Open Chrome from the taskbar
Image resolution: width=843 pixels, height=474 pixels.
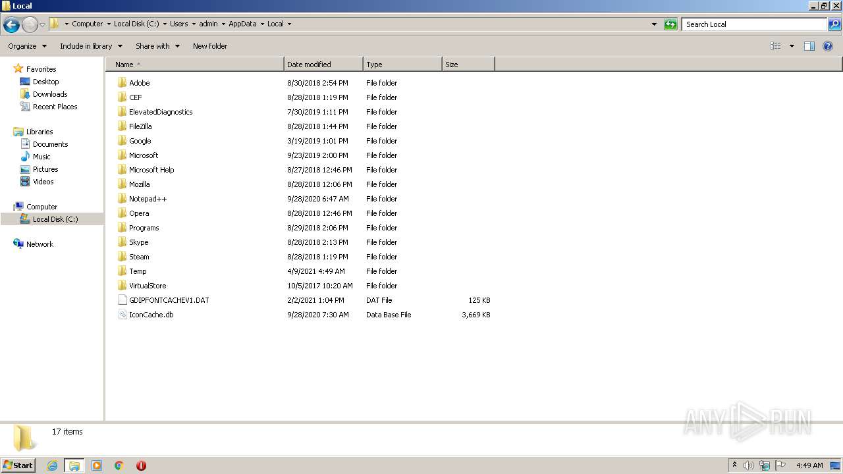point(119,465)
